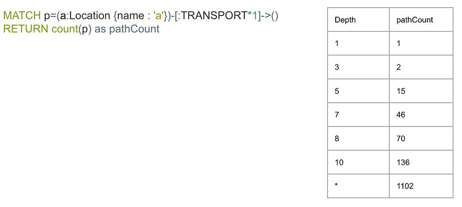This screenshot has width=462, height=207.
Task: Click the MATCH keyword in query
Action: (22, 16)
